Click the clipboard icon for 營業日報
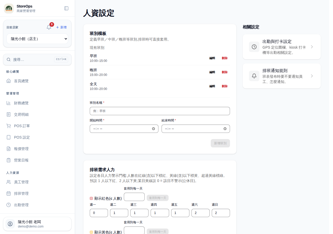 coord(9,160)
